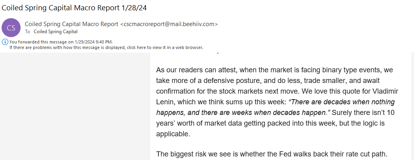Viewport: 414px width, 160px height.
Task: Click the blue info icon beside forwarded notice
Action: [5, 42]
